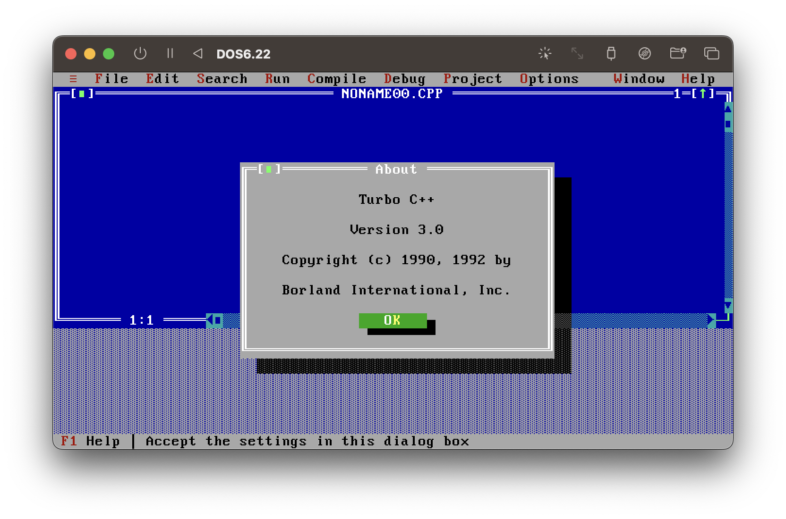
Task: Open the Window menu
Action: click(x=639, y=79)
